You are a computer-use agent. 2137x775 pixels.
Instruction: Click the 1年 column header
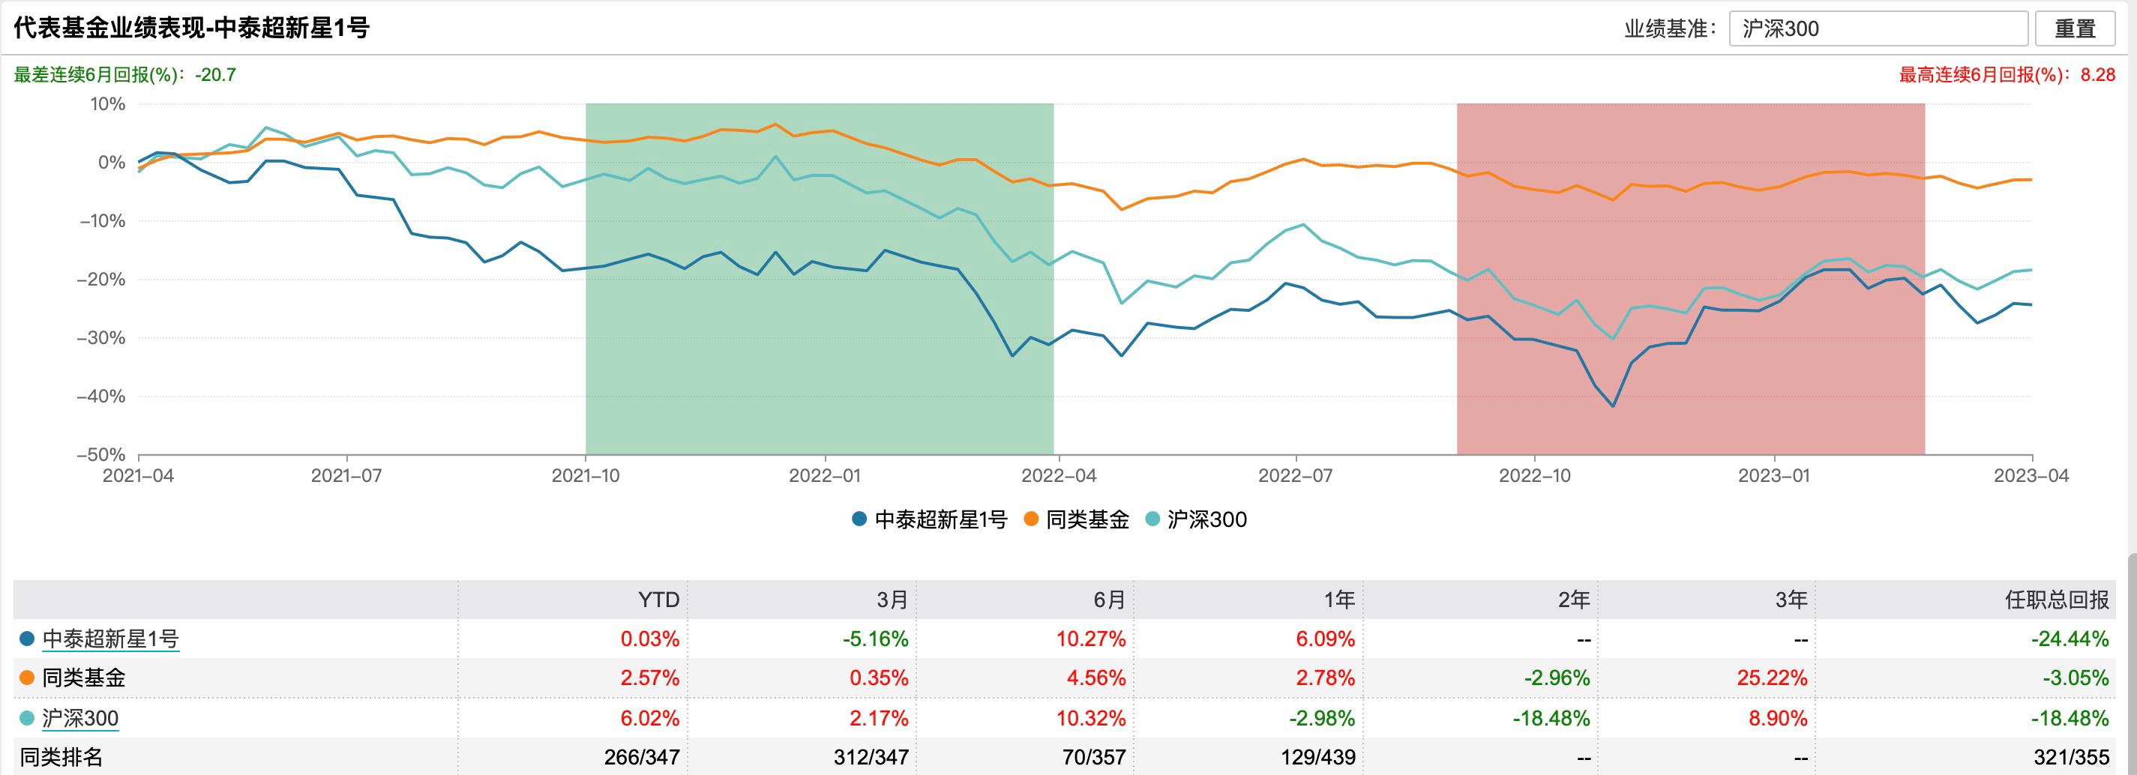pyautogui.click(x=1339, y=600)
